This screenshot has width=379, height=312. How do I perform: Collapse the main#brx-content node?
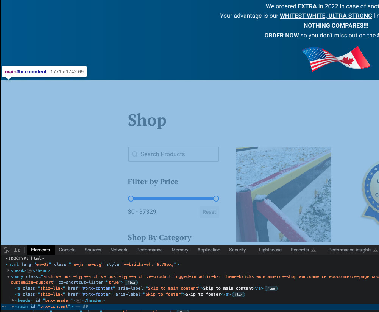click(13, 306)
